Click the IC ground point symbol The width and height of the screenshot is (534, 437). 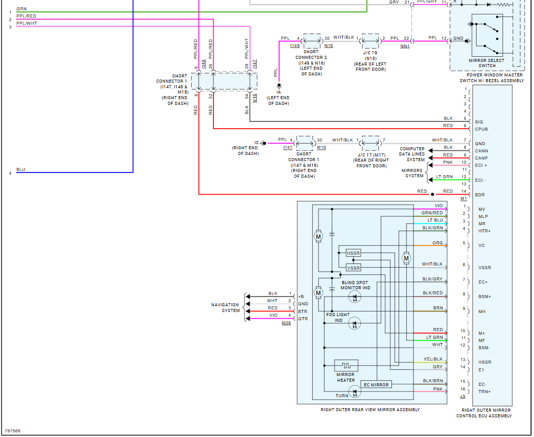(263, 143)
